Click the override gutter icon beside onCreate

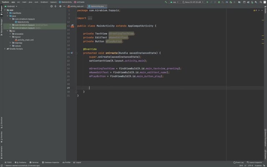[x=72, y=53]
